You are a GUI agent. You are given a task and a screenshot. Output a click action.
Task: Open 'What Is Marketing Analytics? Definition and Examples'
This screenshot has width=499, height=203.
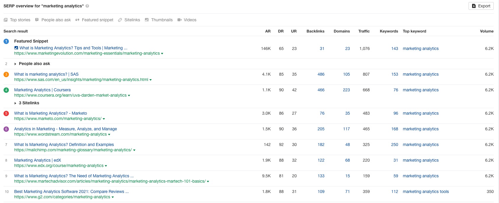click(x=64, y=144)
